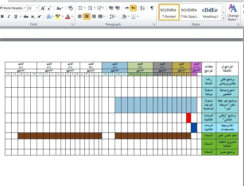Apply the No Spacing style

[x=190, y=12]
